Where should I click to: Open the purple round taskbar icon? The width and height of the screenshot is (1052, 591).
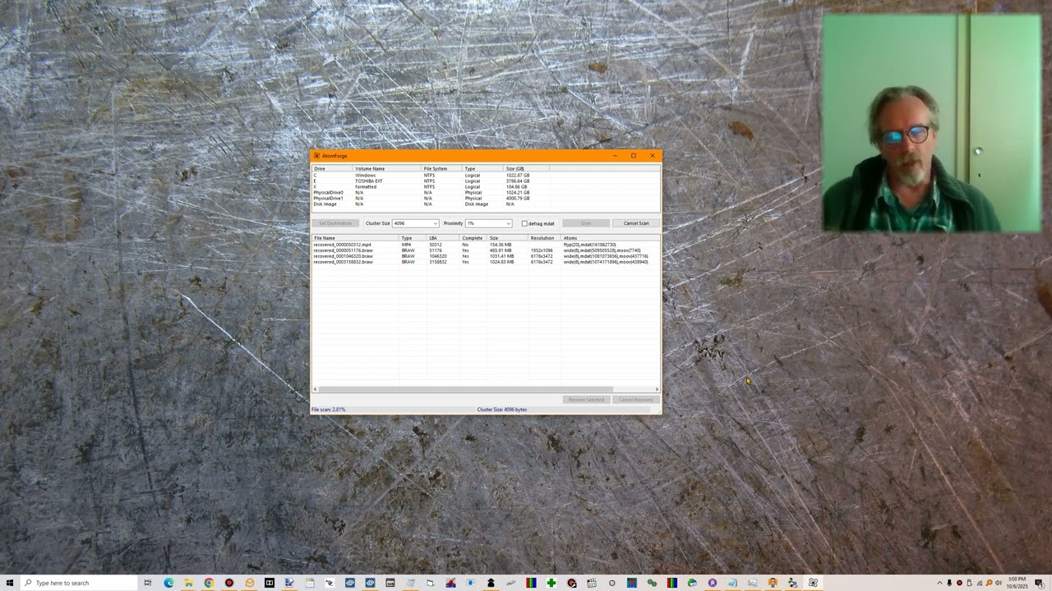pyautogui.click(x=713, y=583)
